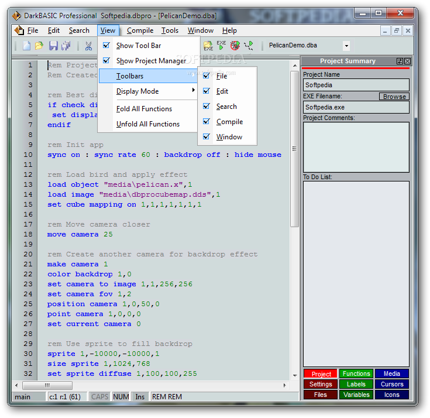The image size is (430, 418).
Task: Uncheck Show Tool Bar option
Action: [x=106, y=45]
